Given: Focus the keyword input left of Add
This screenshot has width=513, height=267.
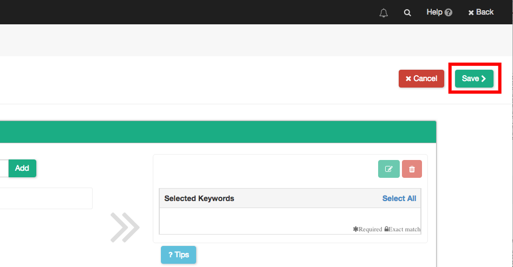Looking at the screenshot, I should [x=4, y=168].
